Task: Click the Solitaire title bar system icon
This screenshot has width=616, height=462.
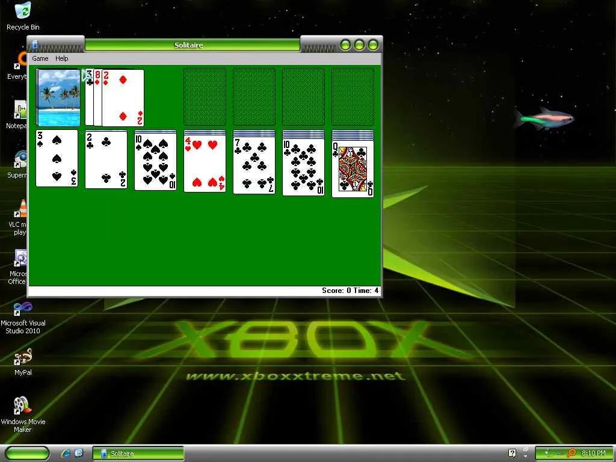Action: point(34,45)
